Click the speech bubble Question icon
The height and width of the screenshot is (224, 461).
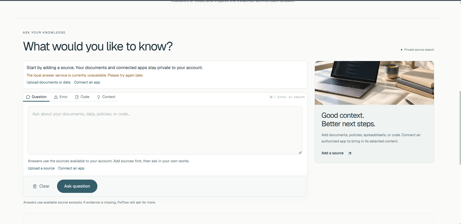coord(28,97)
